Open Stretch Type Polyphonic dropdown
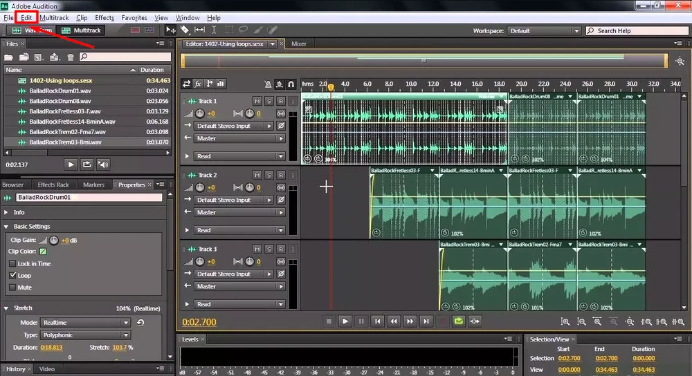 click(85, 335)
